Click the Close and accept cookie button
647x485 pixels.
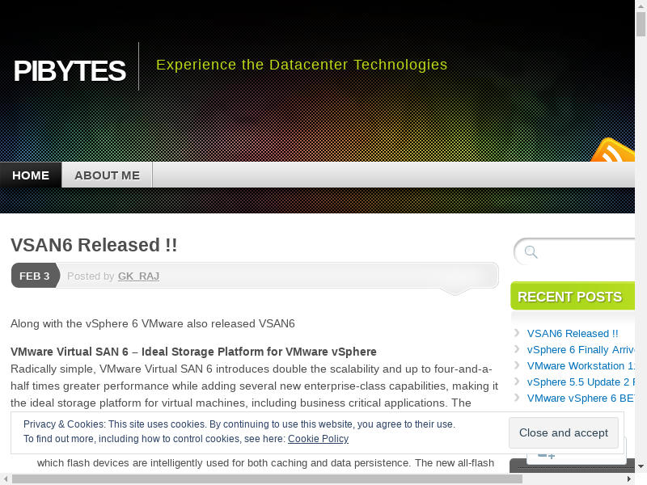point(563,432)
